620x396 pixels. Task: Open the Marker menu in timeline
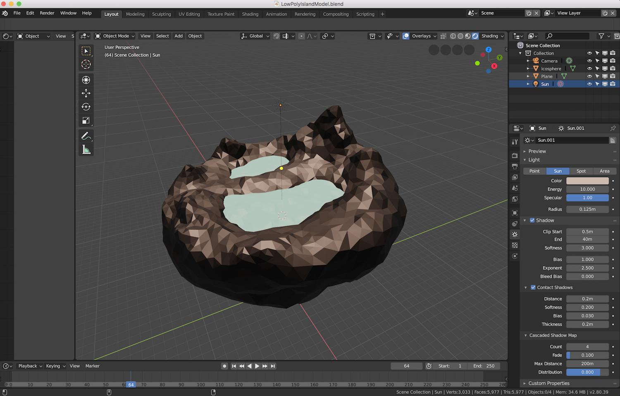tap(92, 366)
